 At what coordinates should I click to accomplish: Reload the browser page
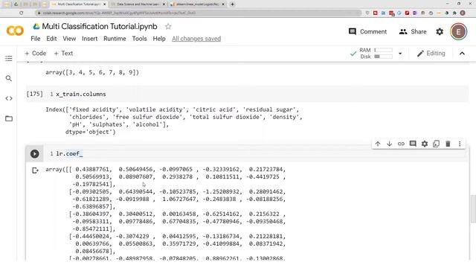(x=21, y=13)
